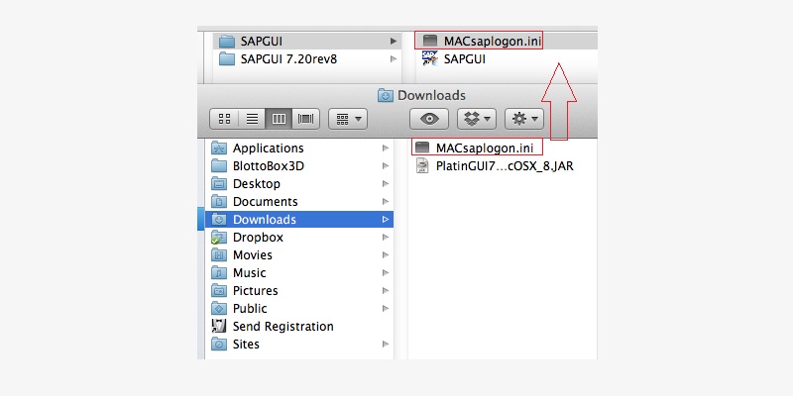This screenshot has height=396, width=793.
Task: Select the Desktop folder
Action: pos(299,184)
